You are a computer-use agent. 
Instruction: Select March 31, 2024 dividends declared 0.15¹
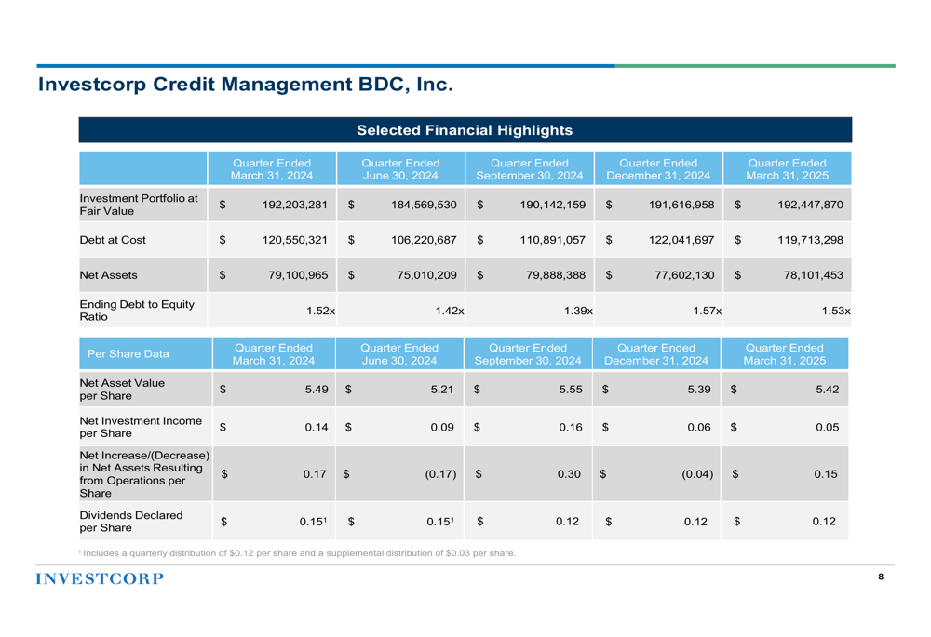313,522
